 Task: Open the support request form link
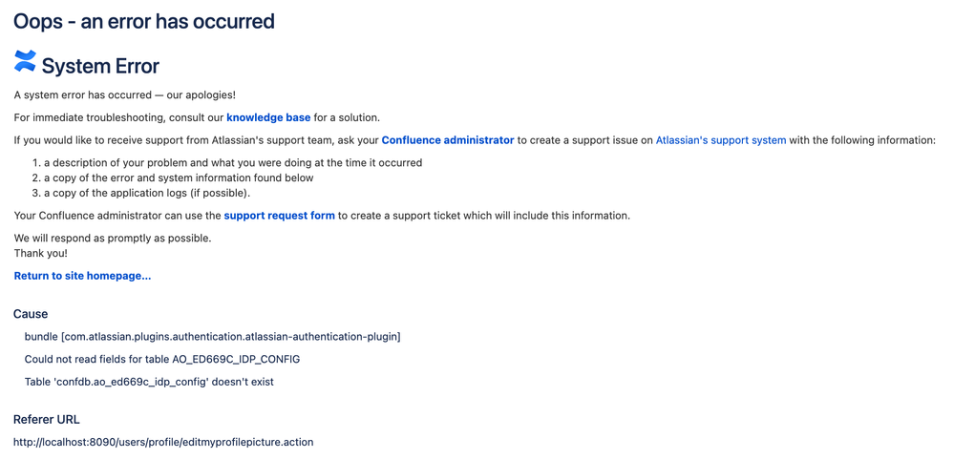click(x=279, y=216)
